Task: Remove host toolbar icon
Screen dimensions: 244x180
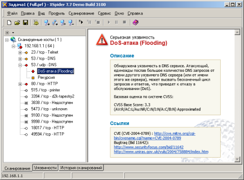Action: point(71,22)
